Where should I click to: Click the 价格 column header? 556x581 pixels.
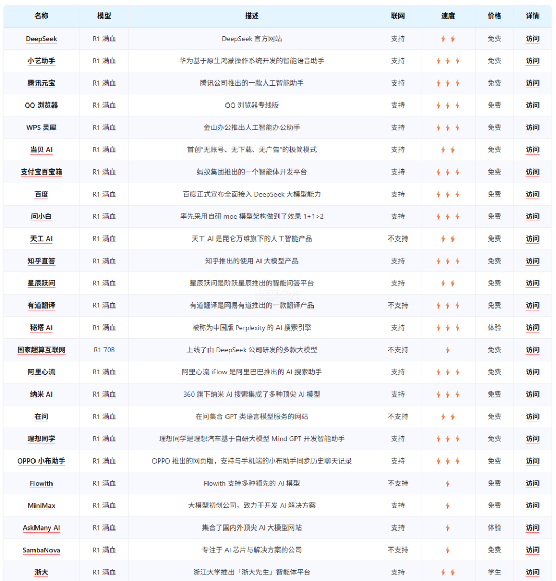(494, 16)
